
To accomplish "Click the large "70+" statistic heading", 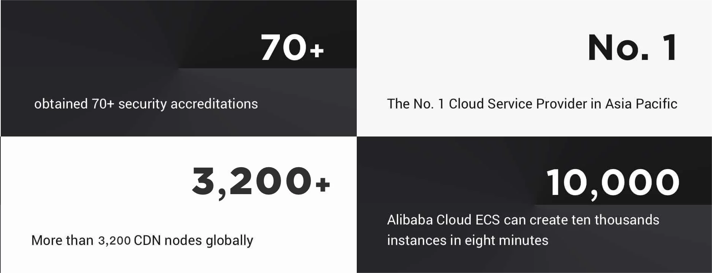I will [292, 47].
